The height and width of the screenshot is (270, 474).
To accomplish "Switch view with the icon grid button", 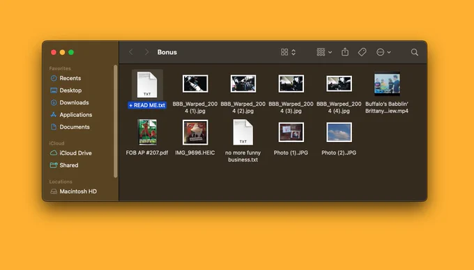I will pyautogui.click(x=288, y=52).
